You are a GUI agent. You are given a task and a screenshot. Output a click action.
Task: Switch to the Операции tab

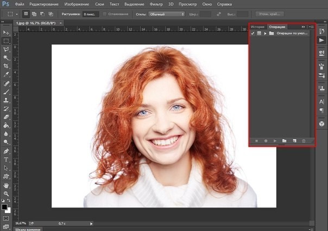(277, 27)
